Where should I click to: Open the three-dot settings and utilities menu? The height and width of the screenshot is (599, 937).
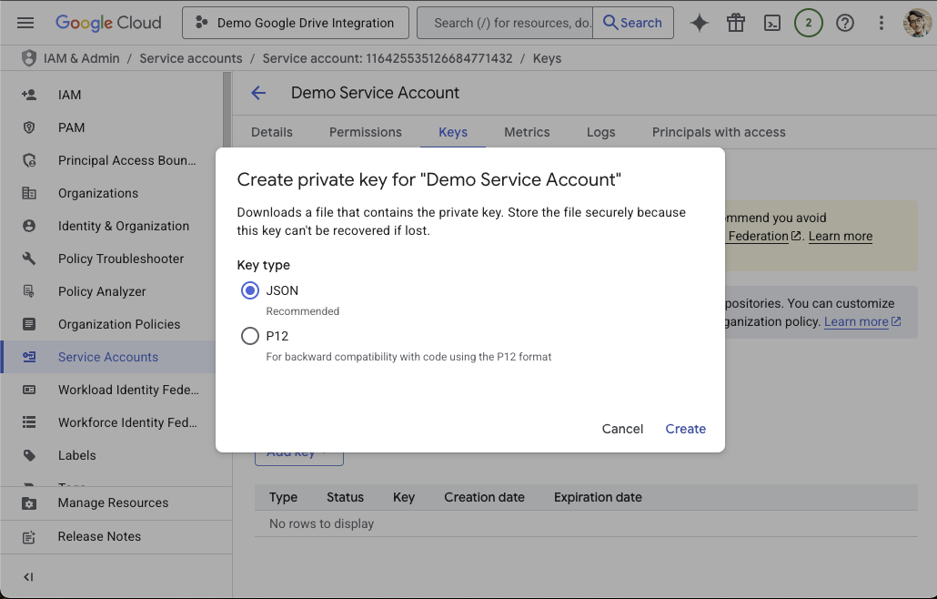(881, 24)
